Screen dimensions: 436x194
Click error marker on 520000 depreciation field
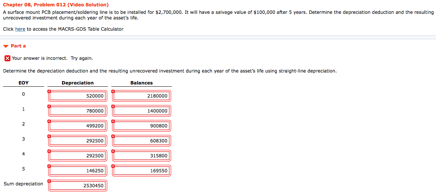pos(49,91)
